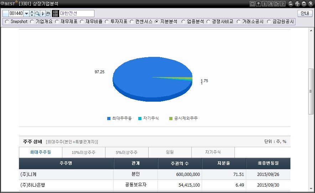Click the question mark help icon

tap(283, 4)
